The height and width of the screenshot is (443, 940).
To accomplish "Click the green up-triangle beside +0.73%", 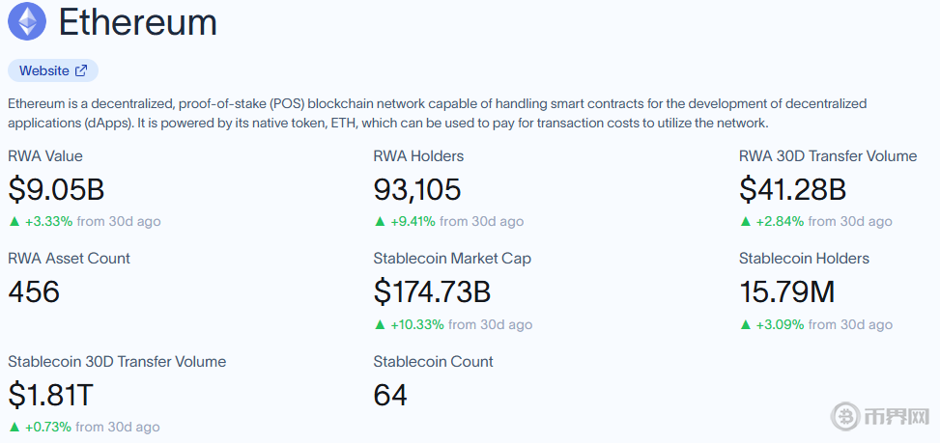I will [x=14, y=428].
